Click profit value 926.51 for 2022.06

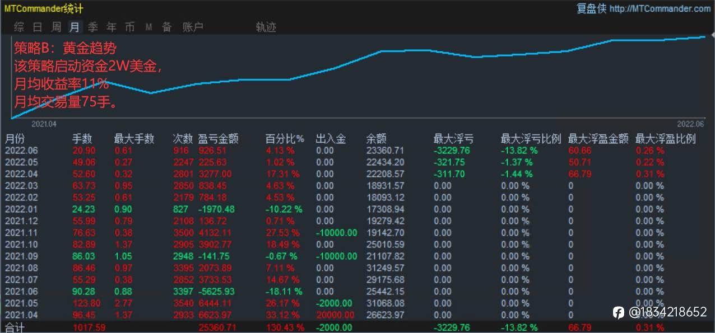pos(212,151)
